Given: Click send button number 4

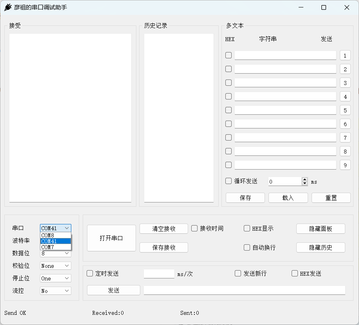Looking at the screenshot, I should pyautogui.click(x=345, y=96).
